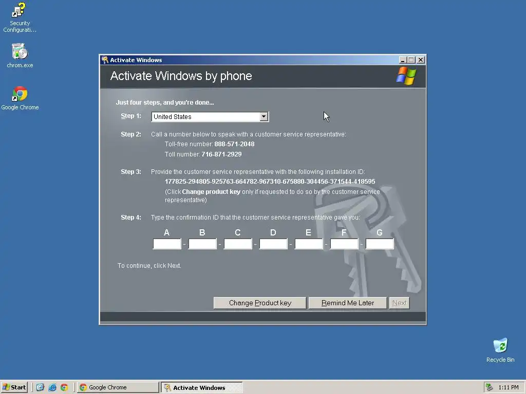Screen dimensions: 526x394
Task: Click the greyed-out Next button
Action: 399,303
